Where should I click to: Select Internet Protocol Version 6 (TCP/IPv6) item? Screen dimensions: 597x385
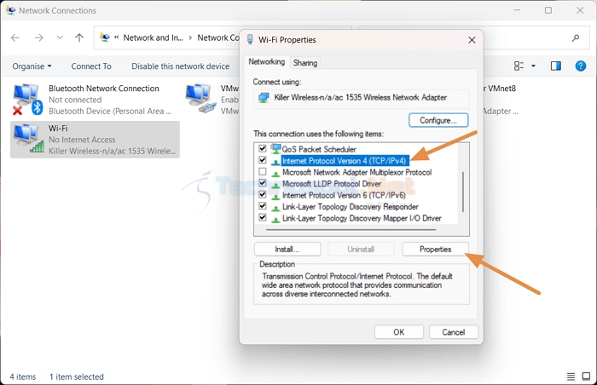pos(344,195)
